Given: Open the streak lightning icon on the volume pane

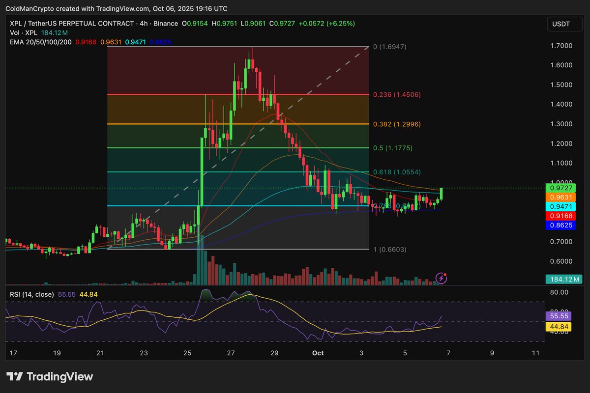Looking at the screenshot, I should point(441,279).
